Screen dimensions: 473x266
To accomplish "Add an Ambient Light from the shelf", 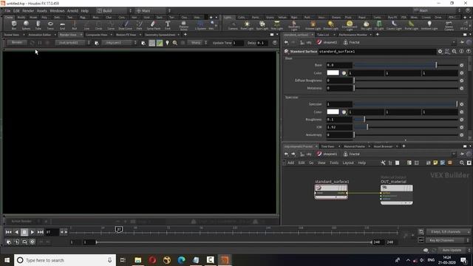I will point(429,25).
